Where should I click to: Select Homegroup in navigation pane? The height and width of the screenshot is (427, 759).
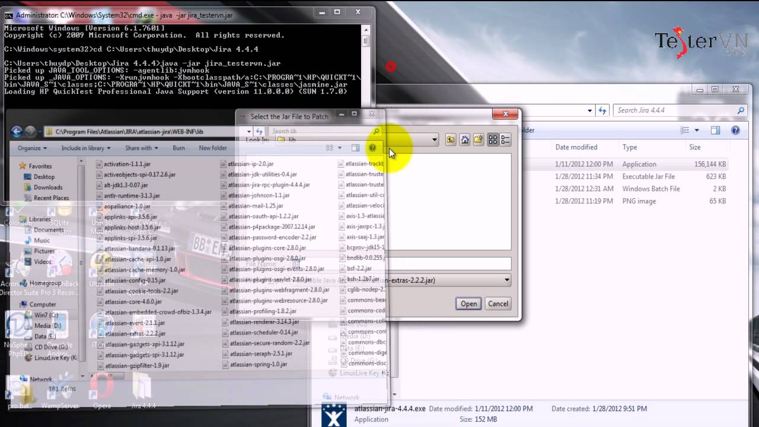click(x=45, y=283)
